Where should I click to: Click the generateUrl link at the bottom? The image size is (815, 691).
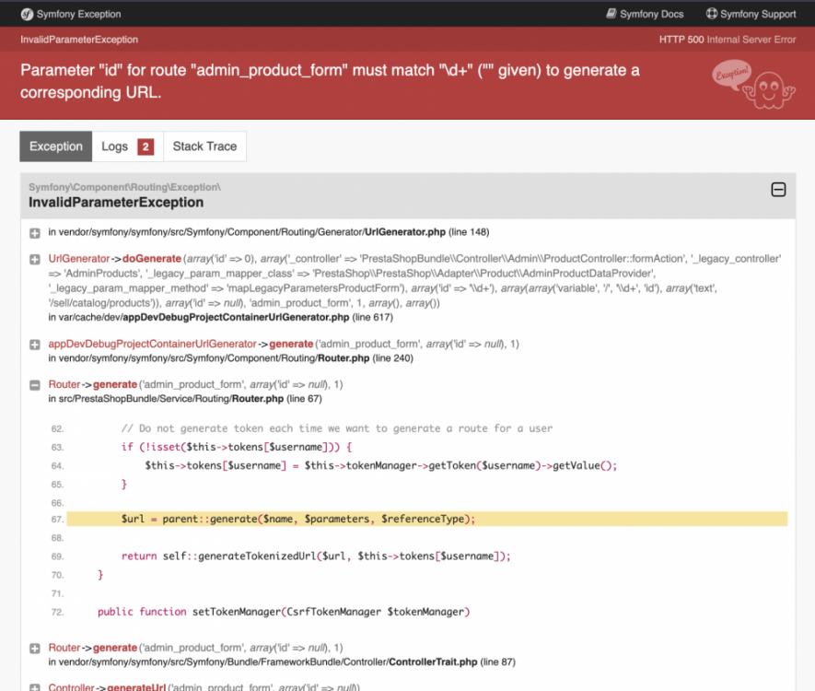point(138,687)
